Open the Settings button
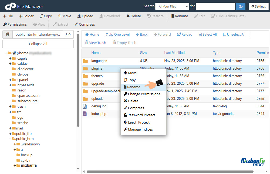This screenshot has width=270, height=174. pos(258,6)
